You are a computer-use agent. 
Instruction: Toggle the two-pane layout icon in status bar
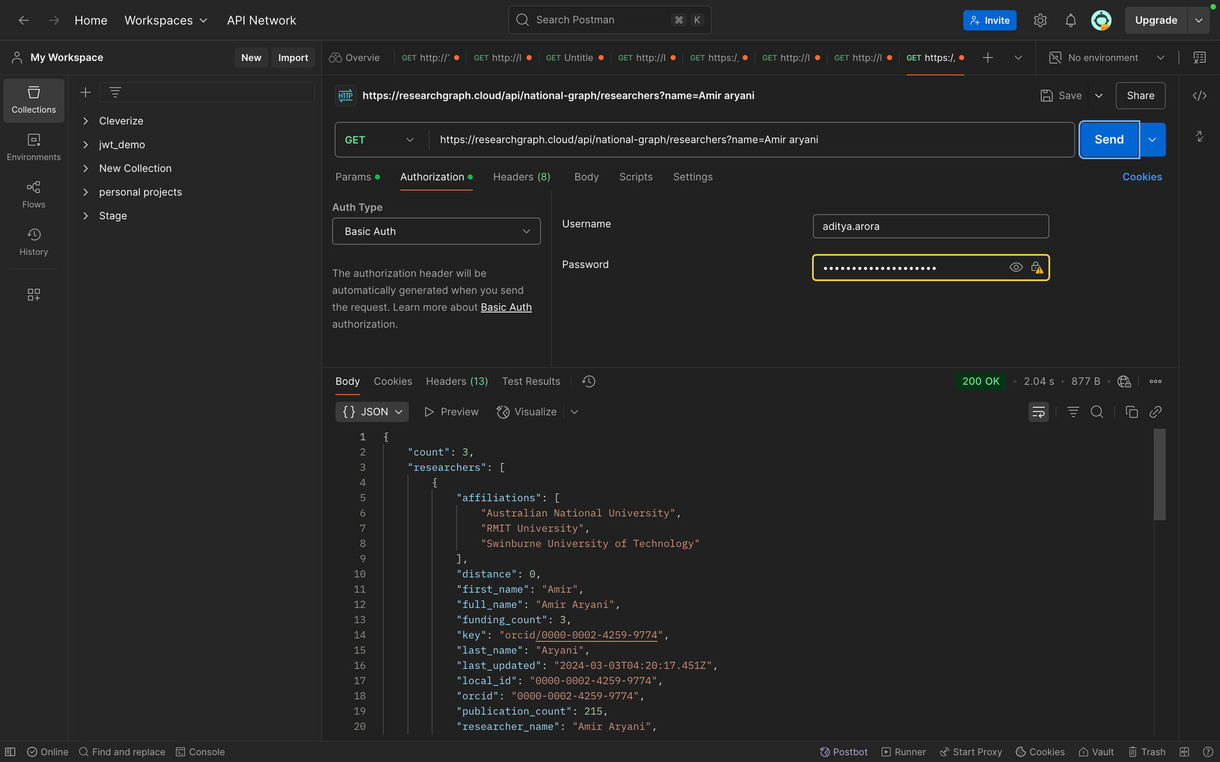coord(1185,752)
